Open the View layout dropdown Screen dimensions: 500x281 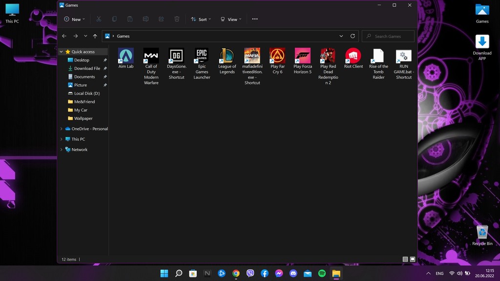(231, 19)
